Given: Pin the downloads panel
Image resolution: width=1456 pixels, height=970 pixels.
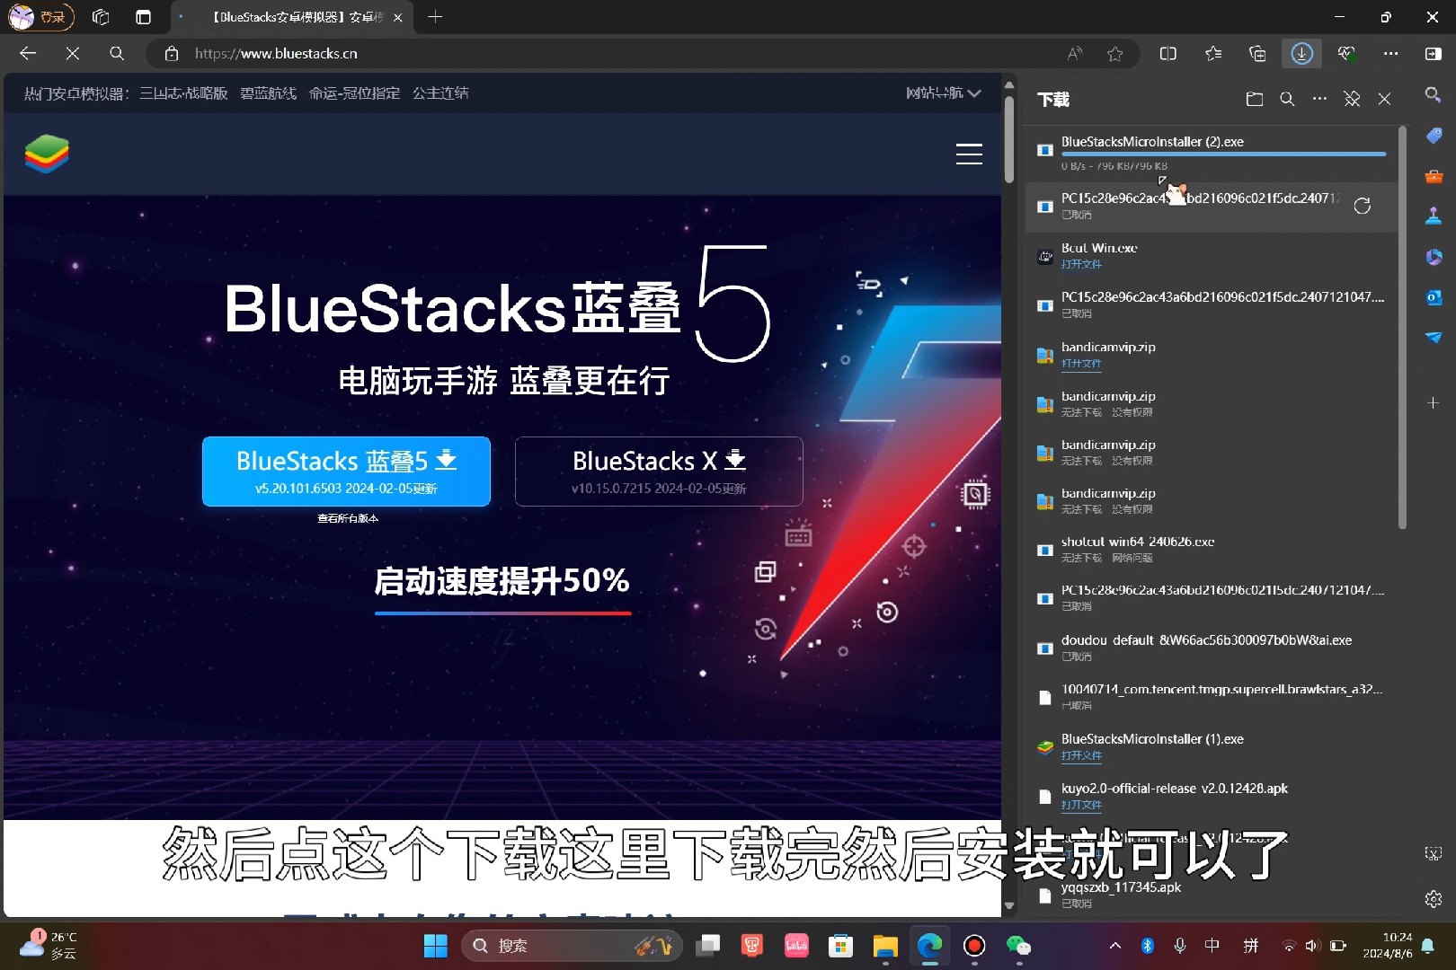Looking at the screenshot, I should pos(1352,99).
